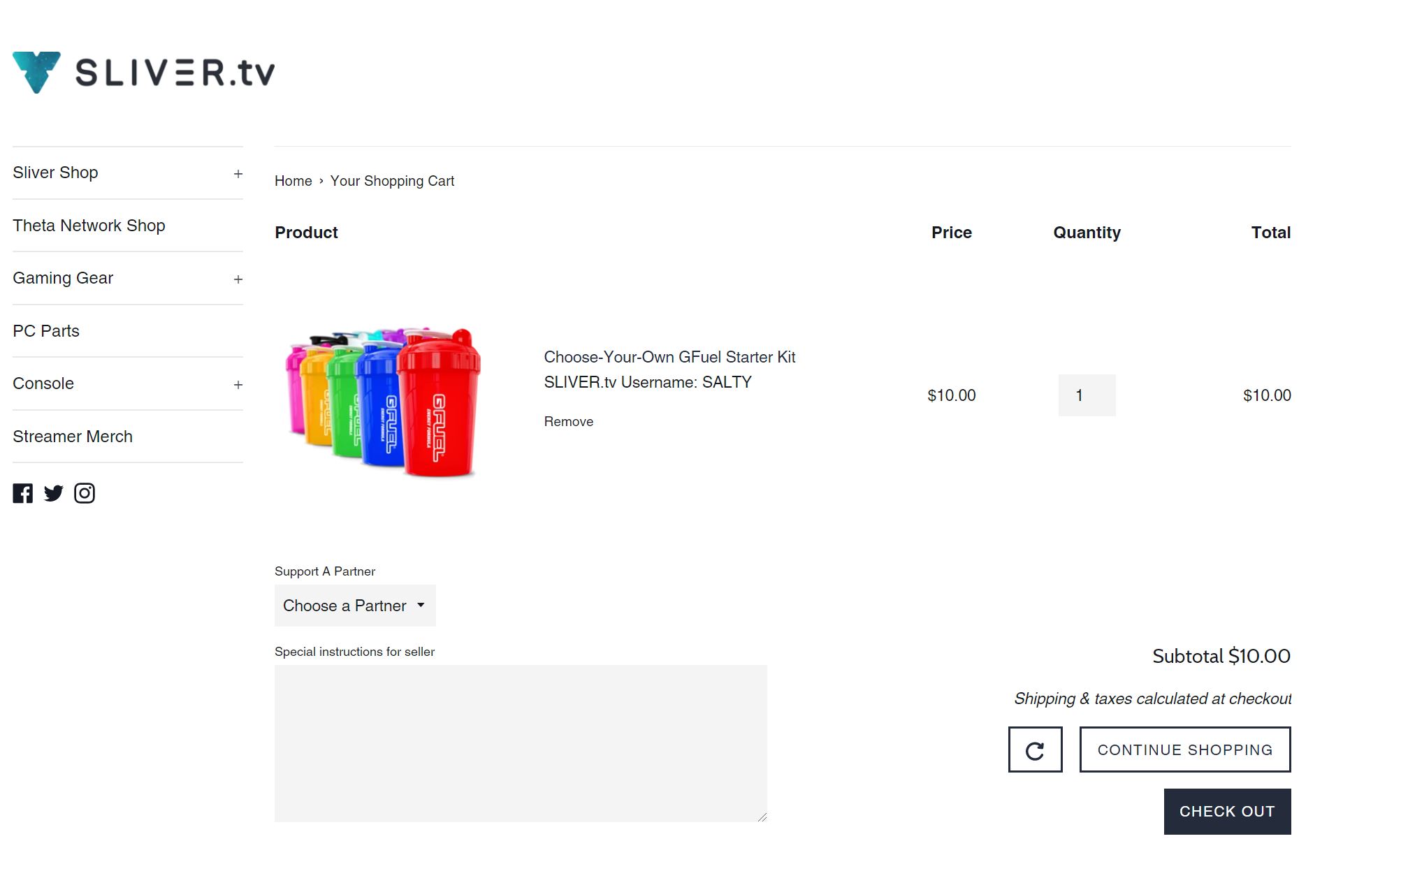The height and width of the screenshot is (885, 1401).
Task: Click the Price column header
Action: [952, 233]
